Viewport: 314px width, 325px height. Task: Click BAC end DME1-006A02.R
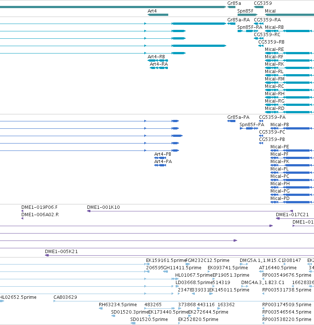tap(23, 218)
